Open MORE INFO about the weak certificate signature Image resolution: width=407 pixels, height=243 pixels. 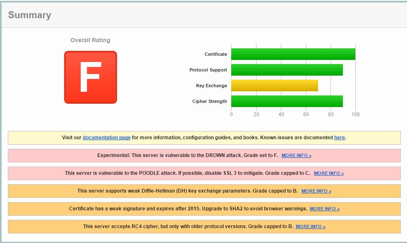tap(324, 209)
